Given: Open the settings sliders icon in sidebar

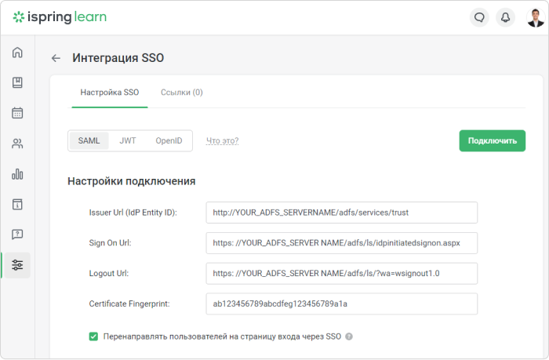Looking at the screenshot, I should pos(17,265).
